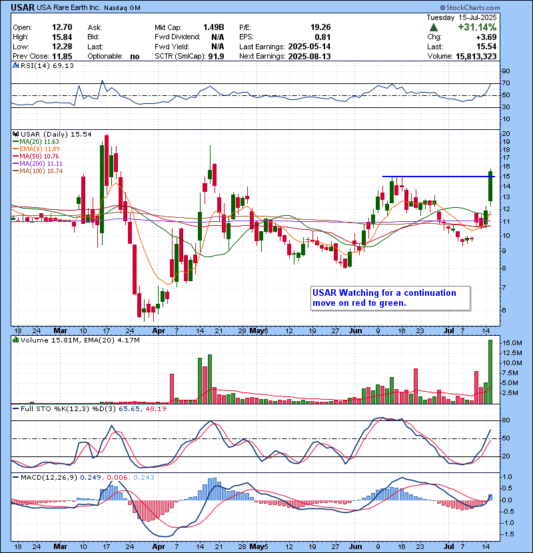Click the High value 15.84
Screen dimensions: 533x553
tap(62, 37)
